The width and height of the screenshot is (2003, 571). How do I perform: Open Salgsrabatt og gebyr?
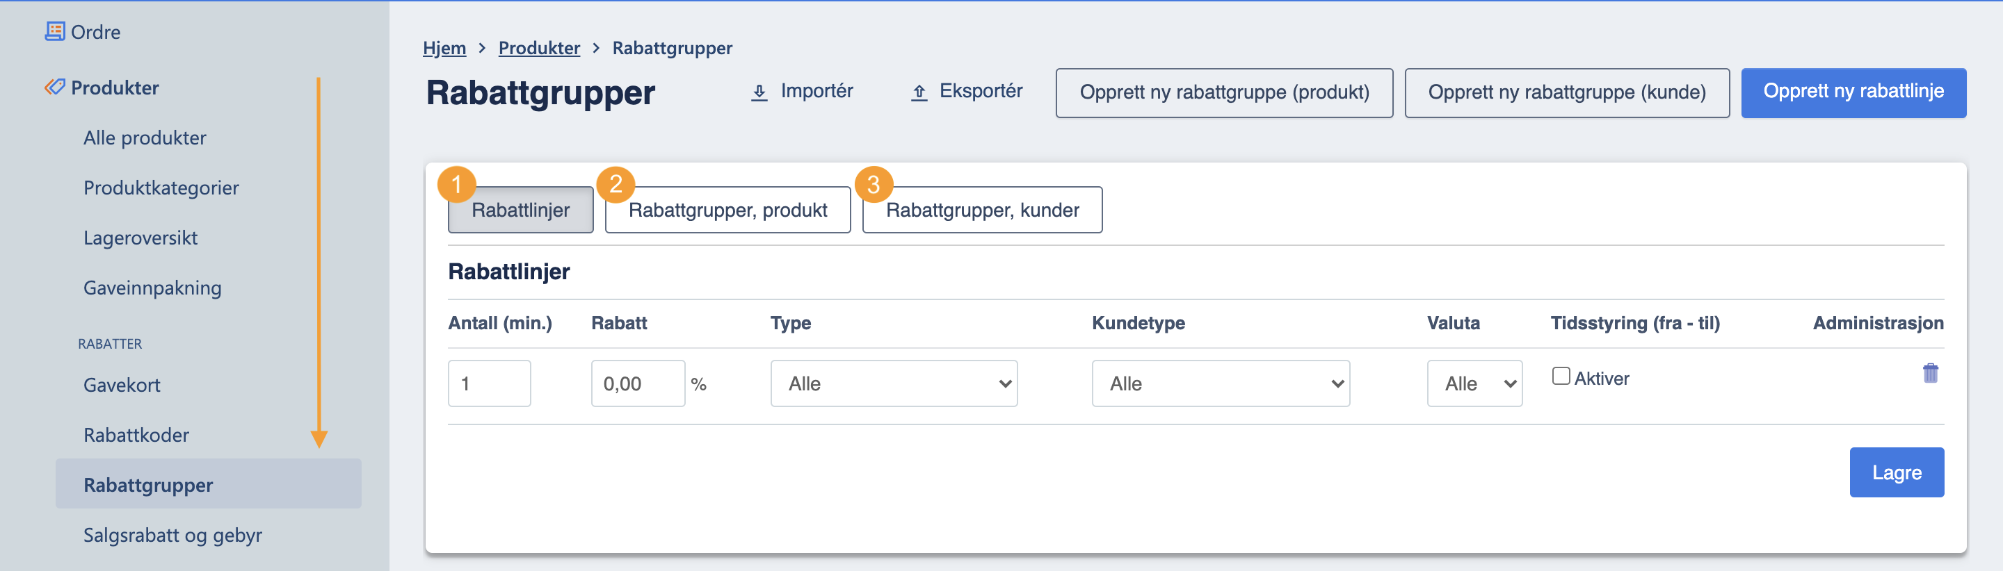pyautogui.click(x=172, y=536)
